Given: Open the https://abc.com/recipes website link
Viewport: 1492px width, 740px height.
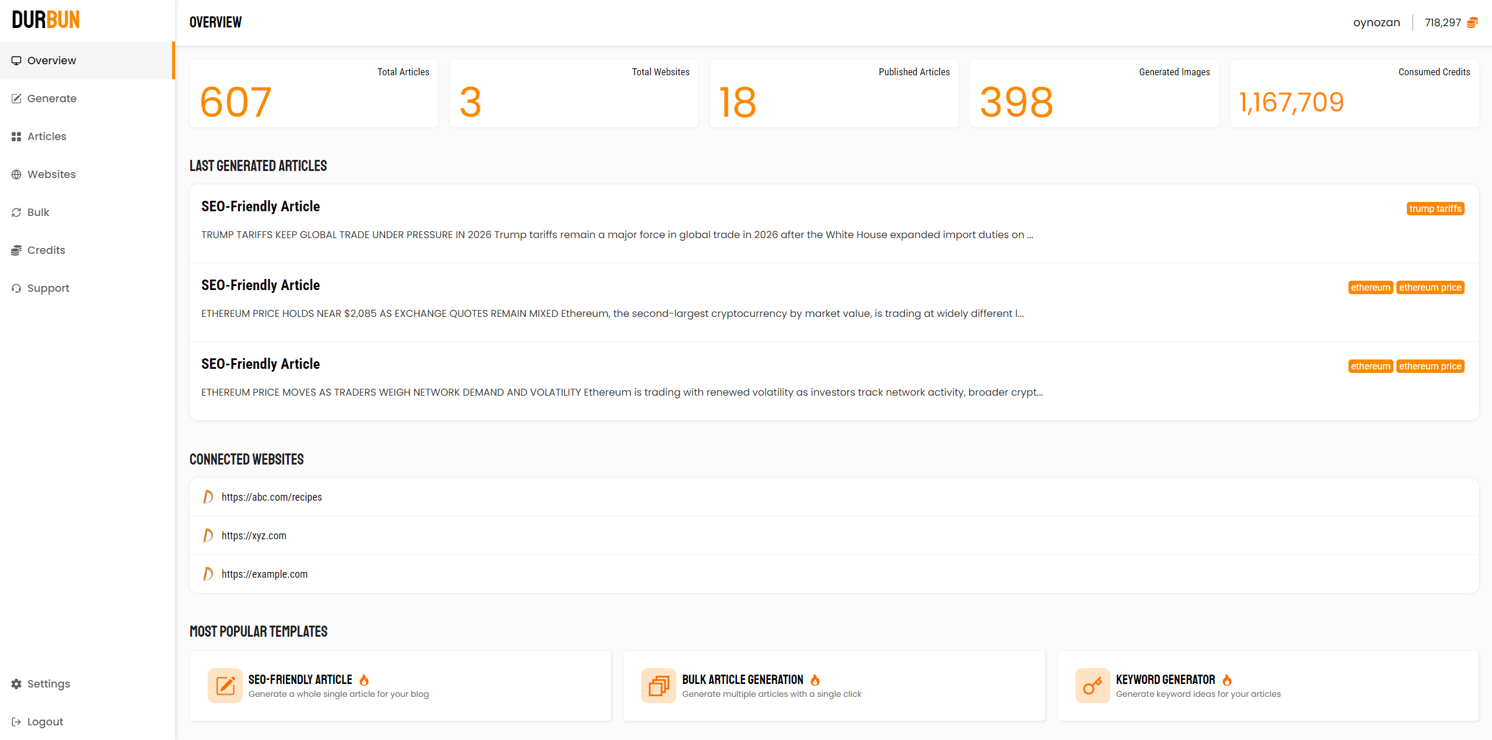Looking at the screenshot, I should pos(271,497).
